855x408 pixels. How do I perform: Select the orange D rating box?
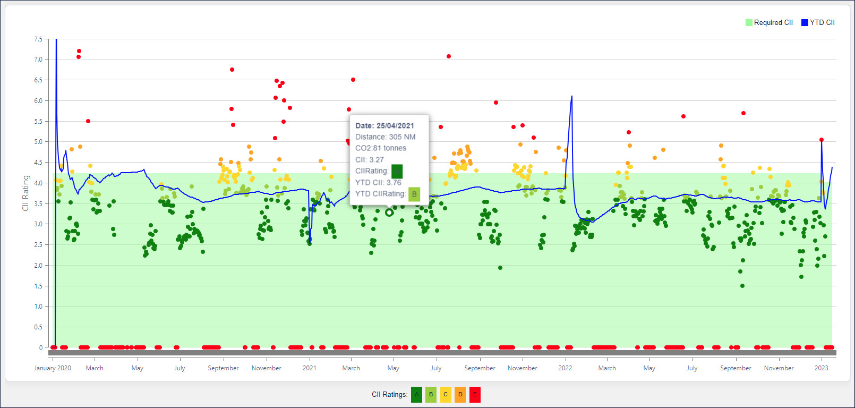(460, 395)
